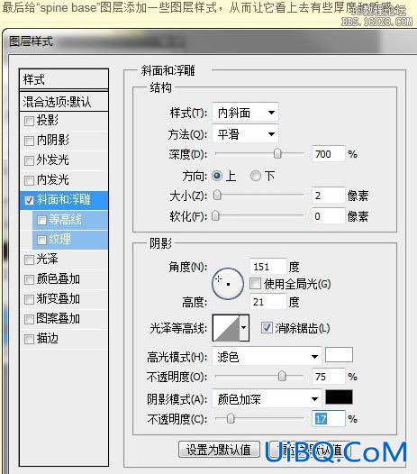Select direction 上 radio button

tap(217, 176)
